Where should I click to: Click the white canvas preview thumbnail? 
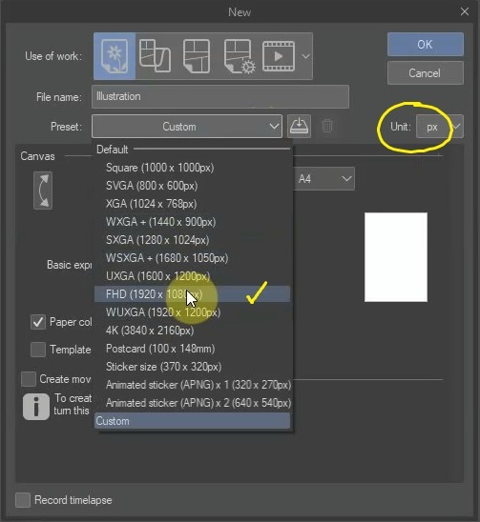pyautogui.click(x=396, y=257)
